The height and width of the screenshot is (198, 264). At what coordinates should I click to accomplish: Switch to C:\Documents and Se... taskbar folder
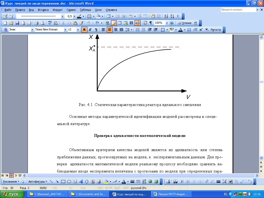click(89, 194)
